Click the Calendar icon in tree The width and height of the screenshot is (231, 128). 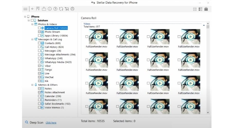click(x=42, y=96)
